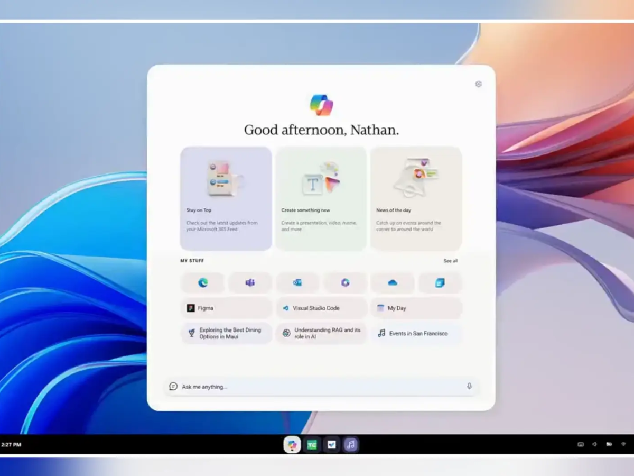634x476 pixels.
Task: Click the battery icon in system tray
Action: tap(609, 445)
